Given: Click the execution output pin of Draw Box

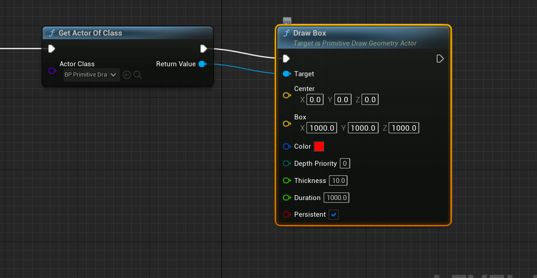Looking at the screenshot, I should 440,58.
